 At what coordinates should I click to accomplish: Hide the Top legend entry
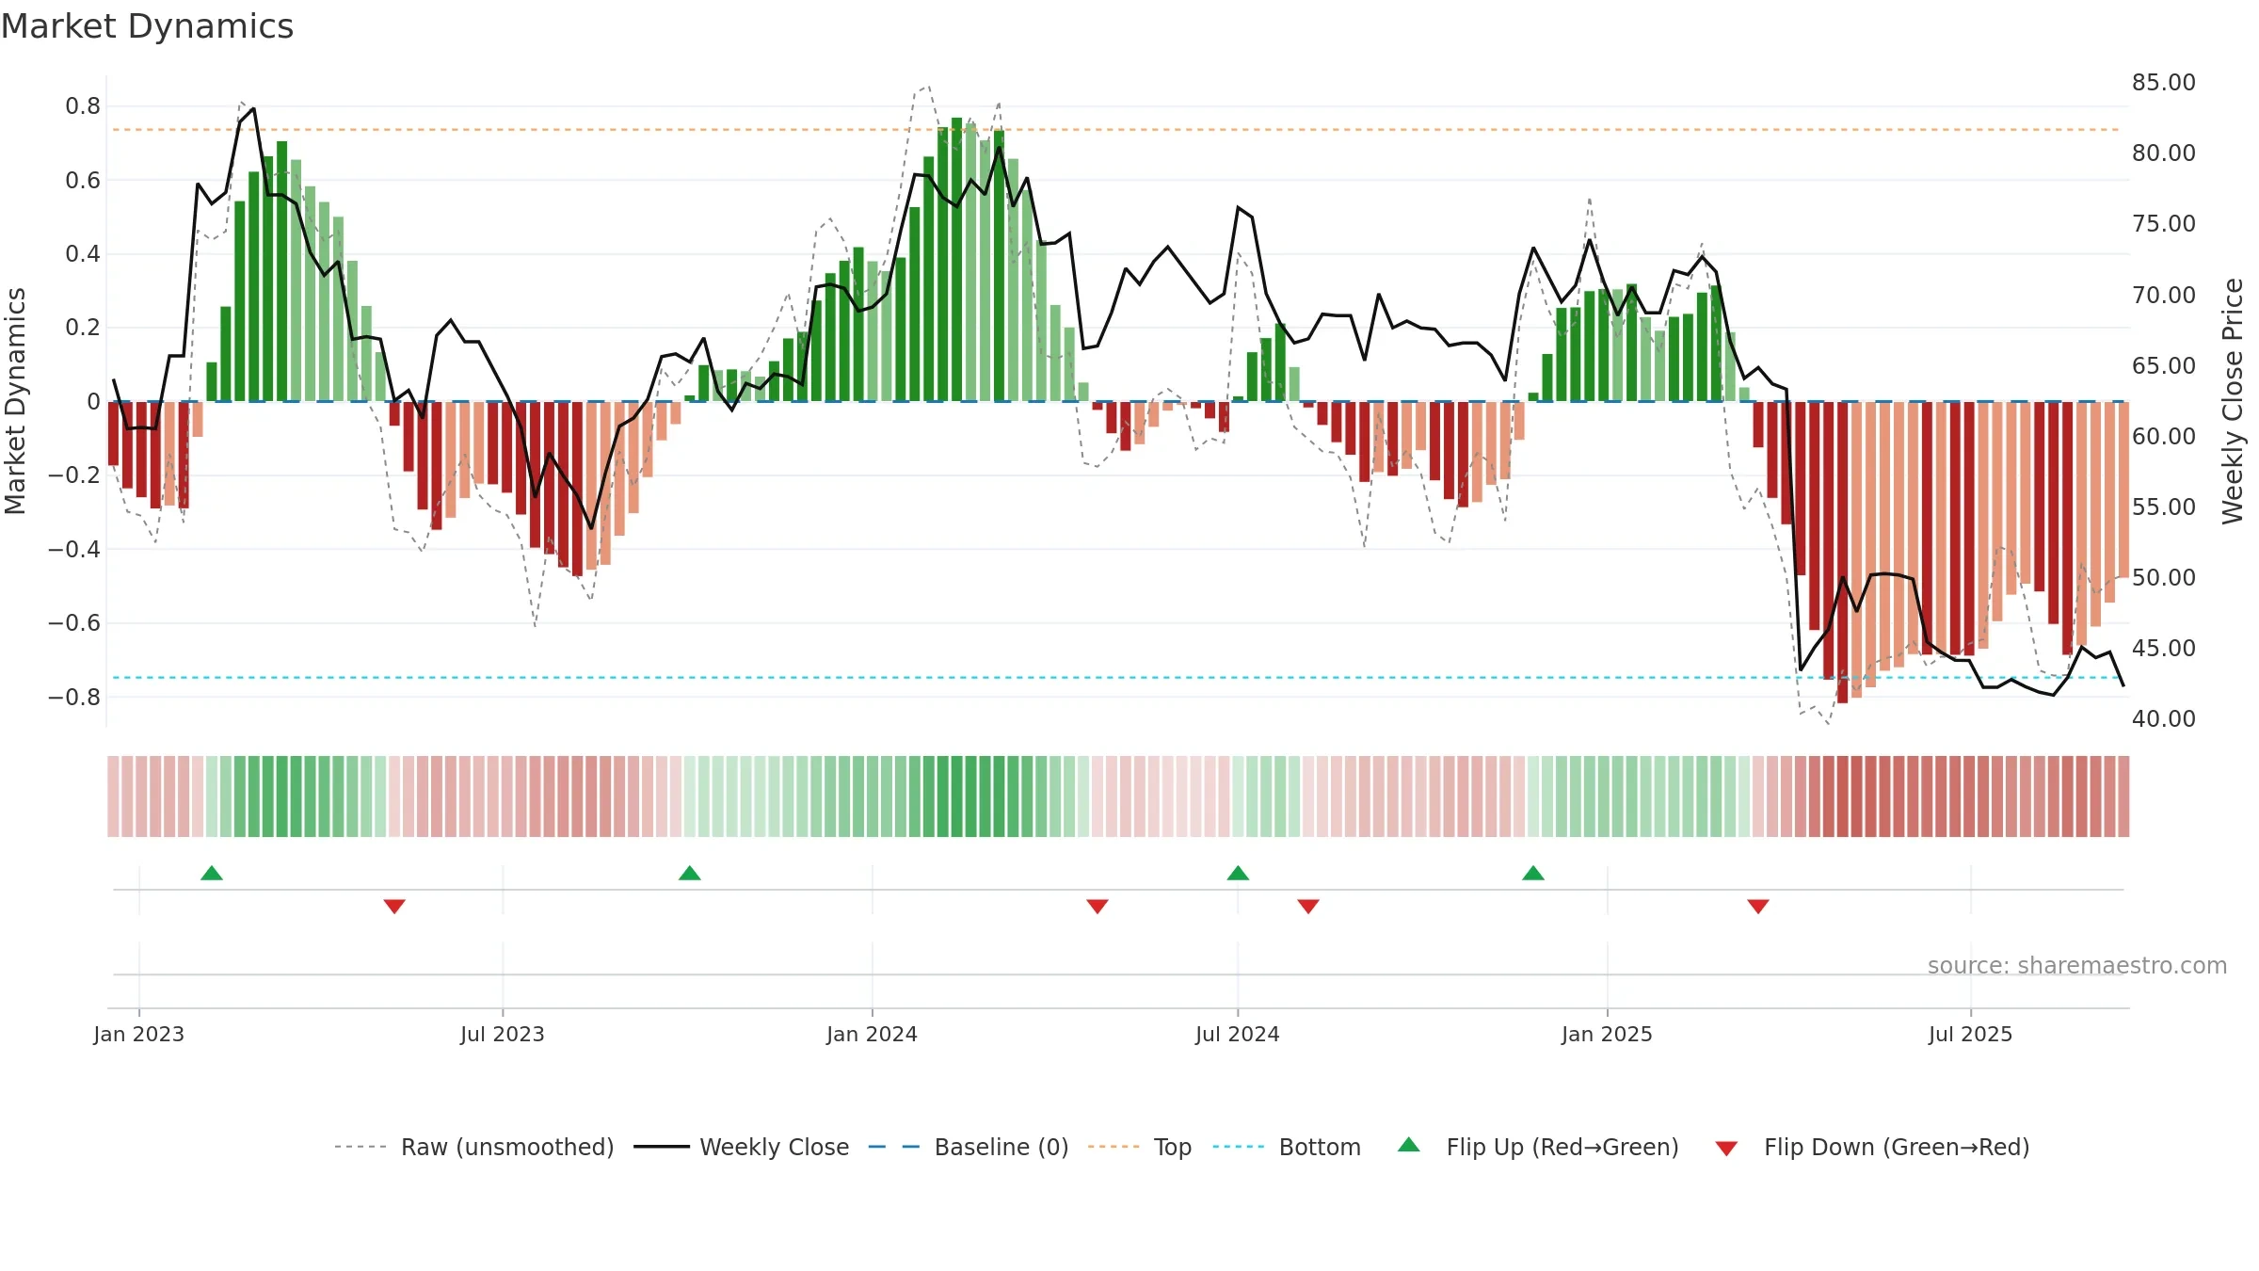[1140, 1148]
